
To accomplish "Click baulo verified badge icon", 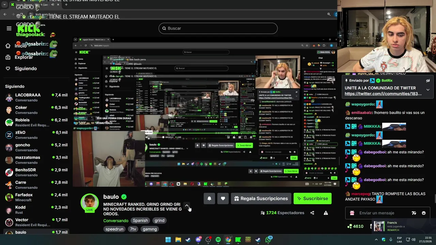I will pyautogui.click(x=124, y=197).
